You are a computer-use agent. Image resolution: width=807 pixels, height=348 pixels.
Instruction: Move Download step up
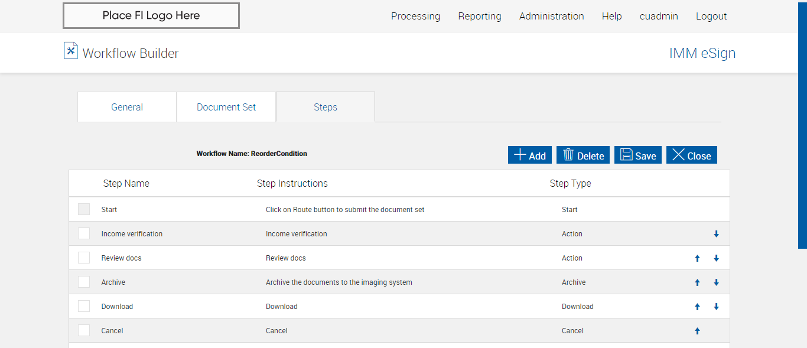(x=697, y=307)
